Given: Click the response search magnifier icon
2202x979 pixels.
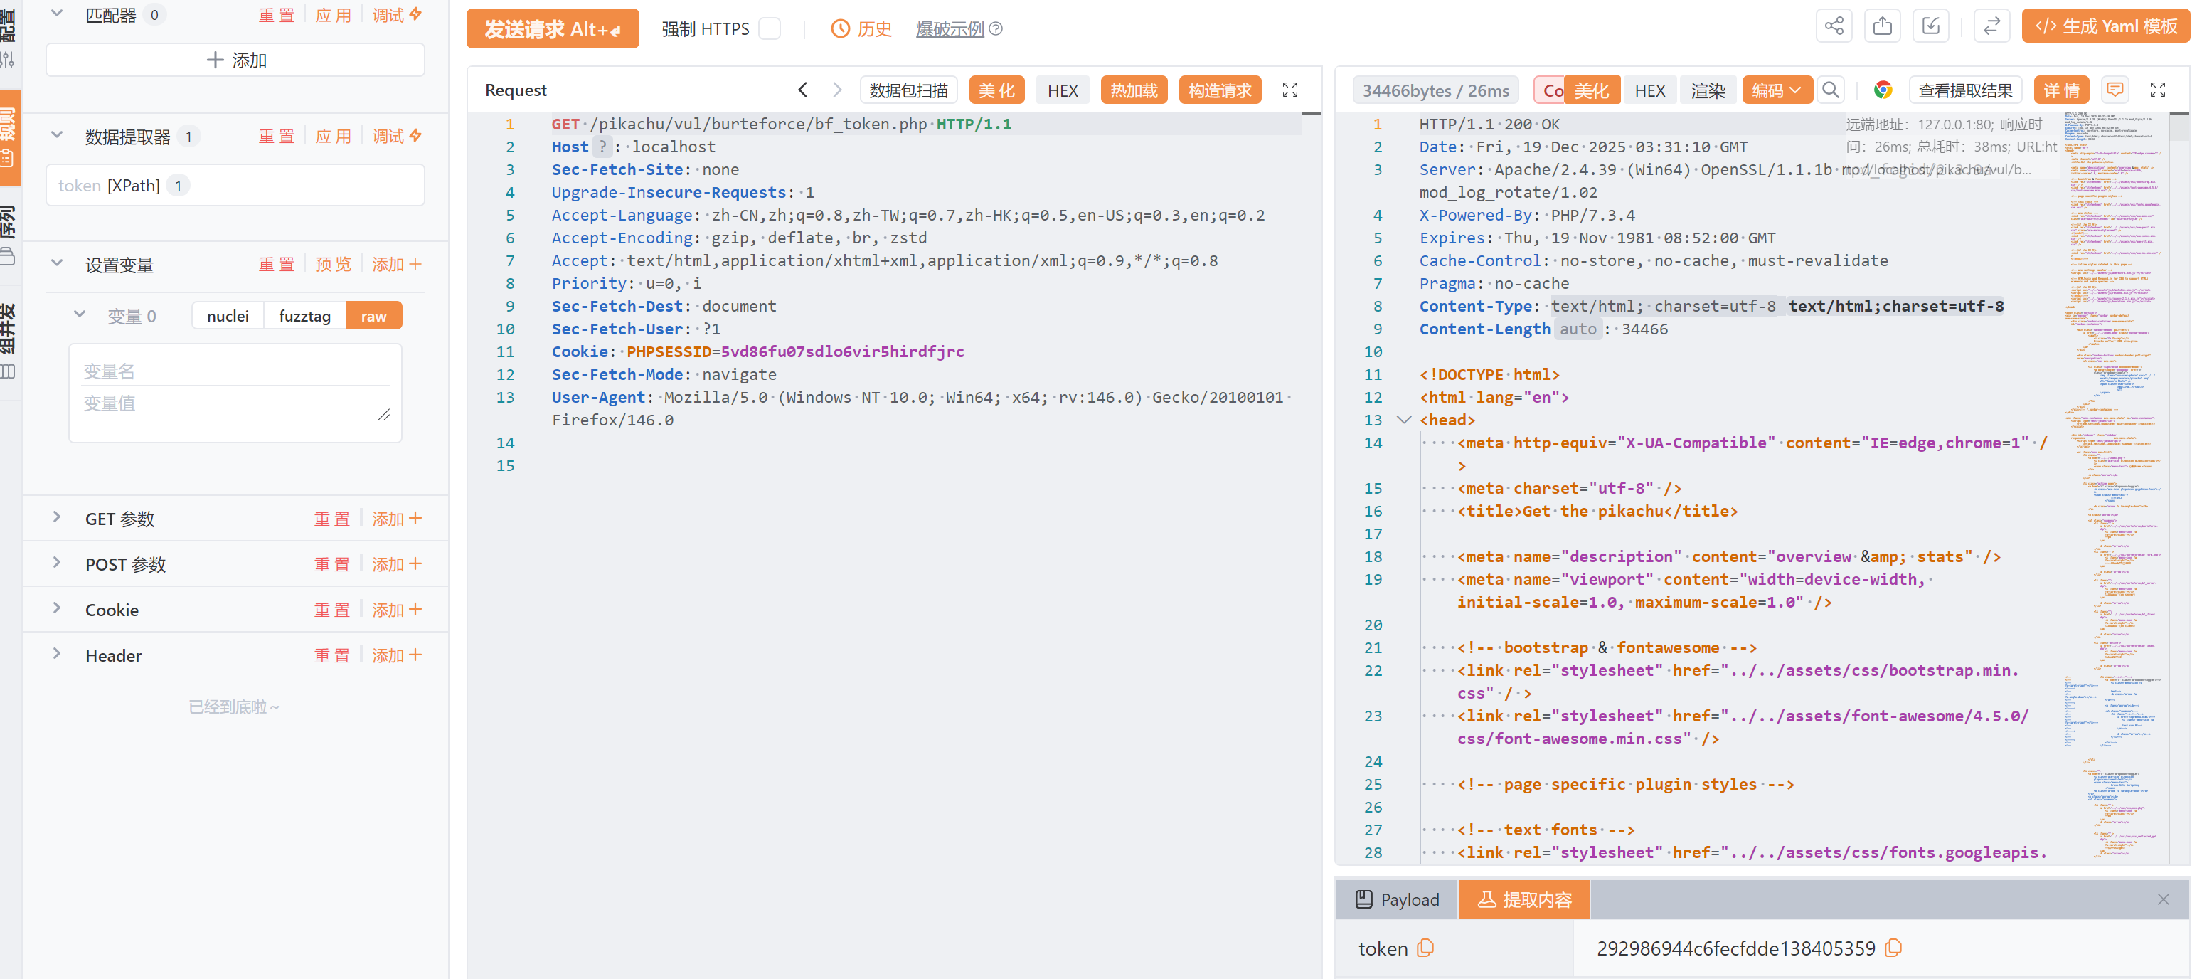Looking at the screenshot, I should click(x=1830, y=90).
